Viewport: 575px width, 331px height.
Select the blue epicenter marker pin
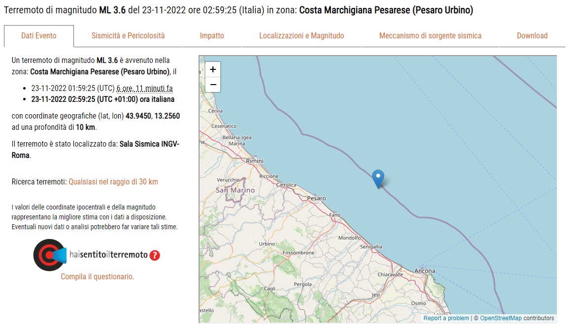[x=378, y=179]
